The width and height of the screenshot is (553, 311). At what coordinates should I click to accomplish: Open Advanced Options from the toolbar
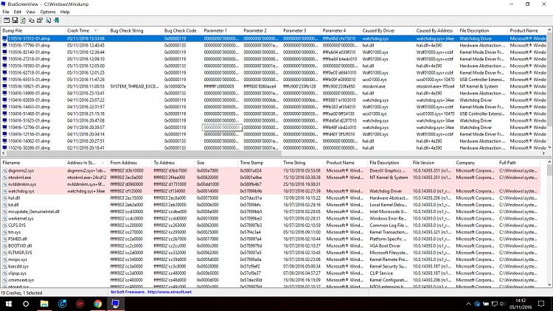coord(7,21)
